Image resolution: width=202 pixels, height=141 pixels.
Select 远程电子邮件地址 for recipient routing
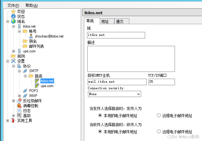coord(159,131)
